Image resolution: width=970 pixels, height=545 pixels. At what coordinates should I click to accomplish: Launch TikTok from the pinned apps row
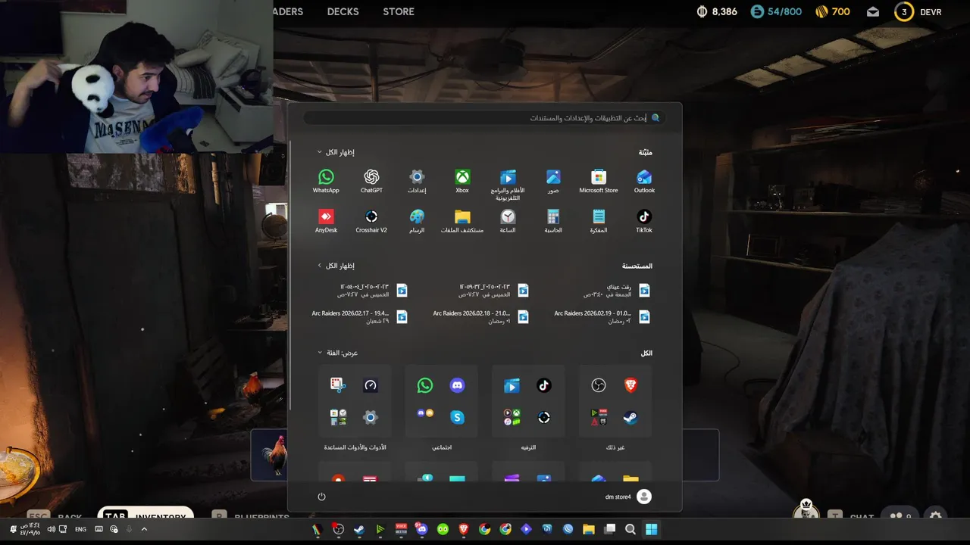644,220
